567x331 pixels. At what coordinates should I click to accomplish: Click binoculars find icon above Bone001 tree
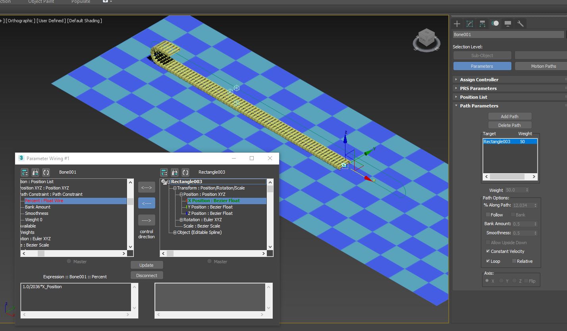point(35,172)
